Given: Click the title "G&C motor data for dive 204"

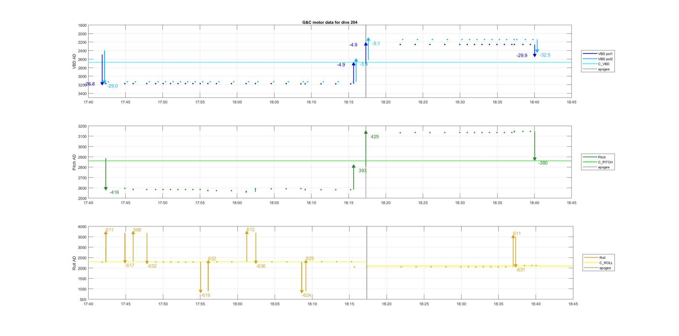Looking at the screenshot, I should point(330,22).
